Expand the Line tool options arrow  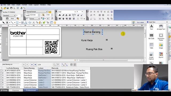pyautogui.click(x=15, y=23)
